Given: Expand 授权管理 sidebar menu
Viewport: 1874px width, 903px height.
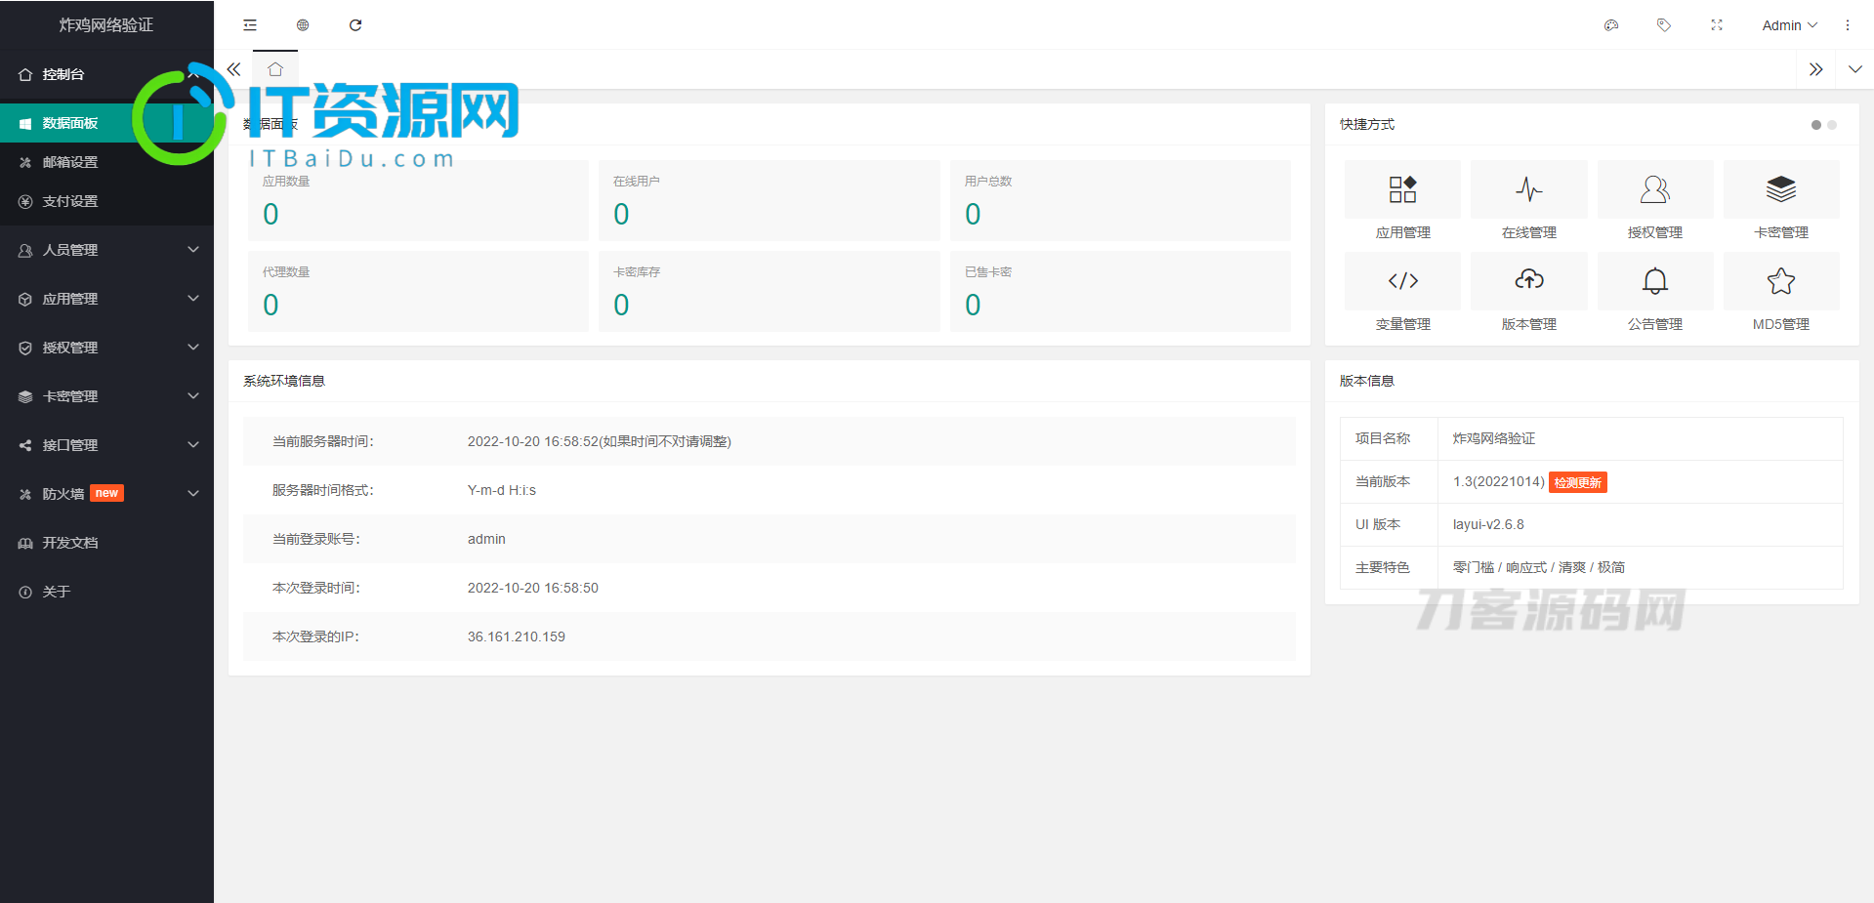Looking at the screenshot, I should 106,348.
